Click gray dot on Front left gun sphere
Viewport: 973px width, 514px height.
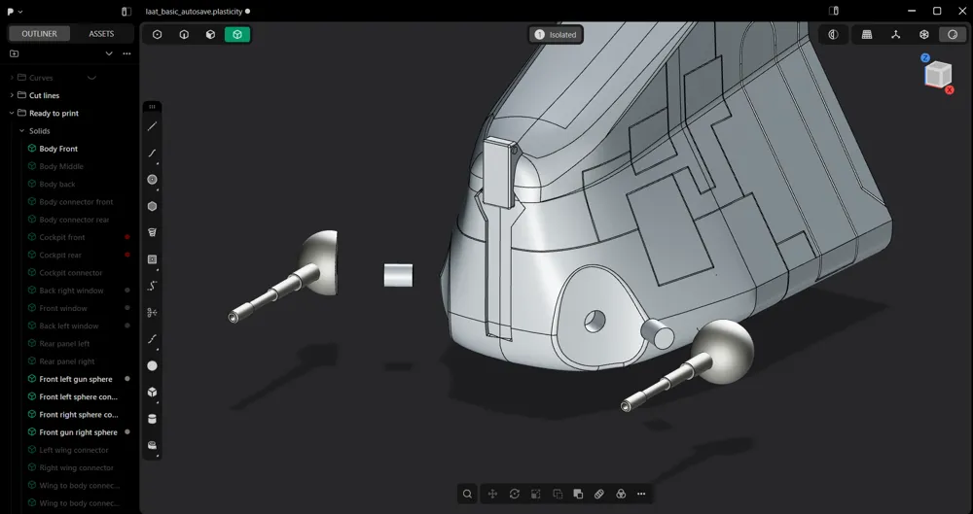pos(127,379)
